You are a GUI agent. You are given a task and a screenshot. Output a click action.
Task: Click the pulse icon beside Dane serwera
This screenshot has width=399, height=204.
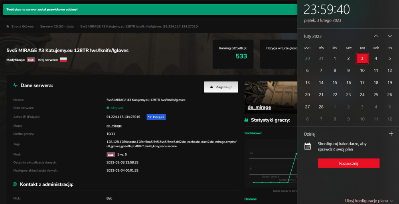tap(15, 85)
